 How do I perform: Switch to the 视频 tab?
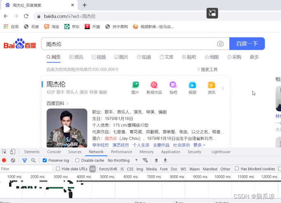(99, 57)
